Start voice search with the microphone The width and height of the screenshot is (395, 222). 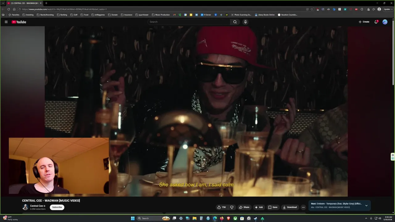pos(245,22)
